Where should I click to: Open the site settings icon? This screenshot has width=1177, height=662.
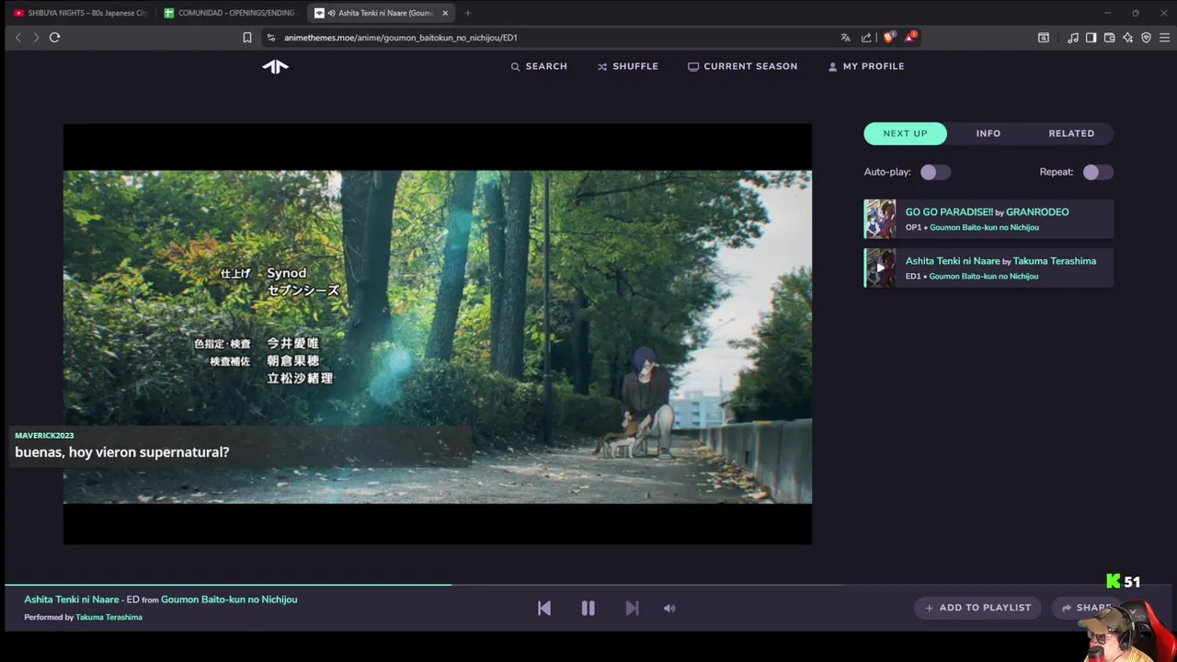(x=270, y=38)
